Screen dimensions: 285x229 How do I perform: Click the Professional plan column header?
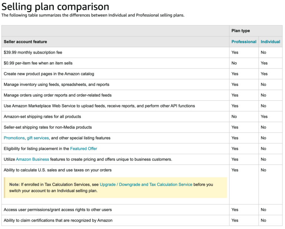pos(244,42)
